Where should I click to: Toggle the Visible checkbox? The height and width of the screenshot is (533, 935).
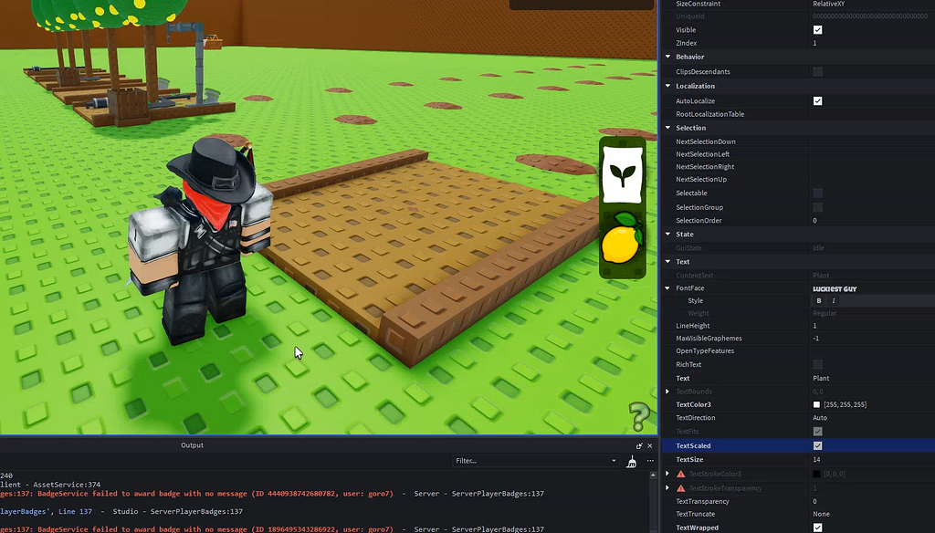(x=817, y=30)
